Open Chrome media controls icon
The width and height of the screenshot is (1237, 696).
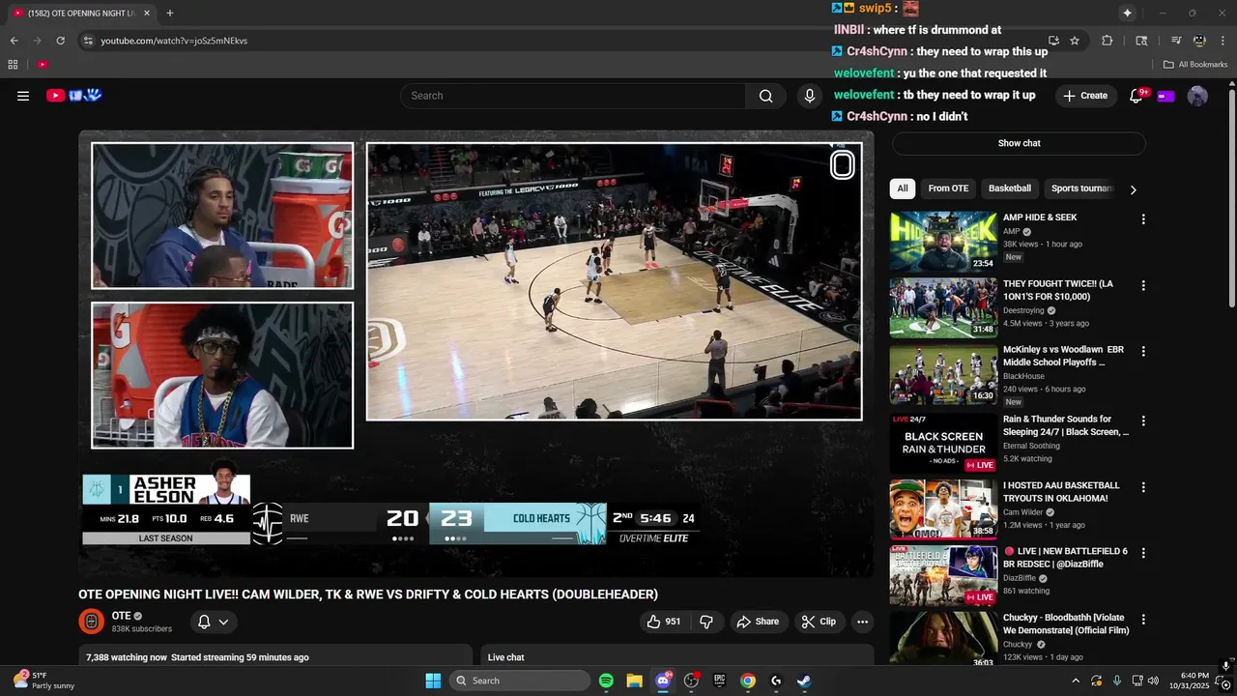(x=1176, y=41)
